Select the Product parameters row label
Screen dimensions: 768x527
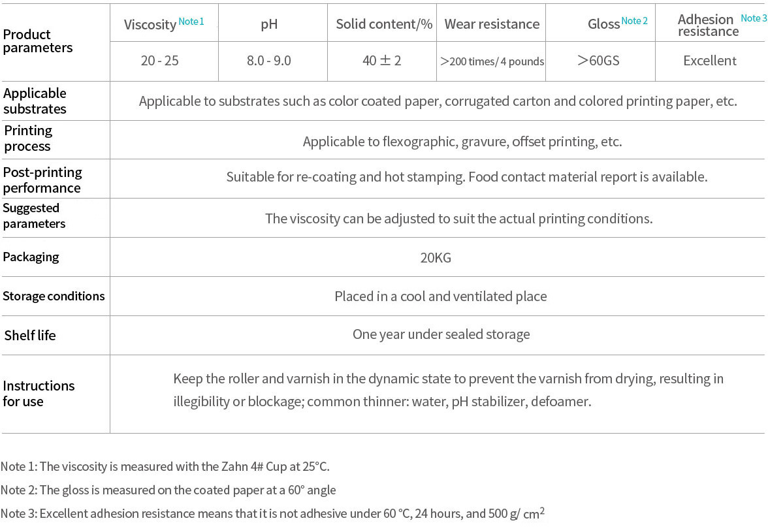tap(38, 41)
